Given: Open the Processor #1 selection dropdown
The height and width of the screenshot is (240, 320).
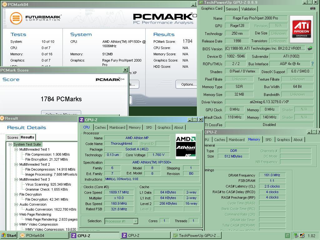Looking at the screenshot, I should 136,221.
